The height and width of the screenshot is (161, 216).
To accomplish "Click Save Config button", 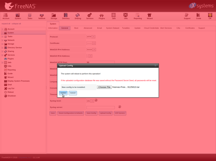I will tap(91, 113).
